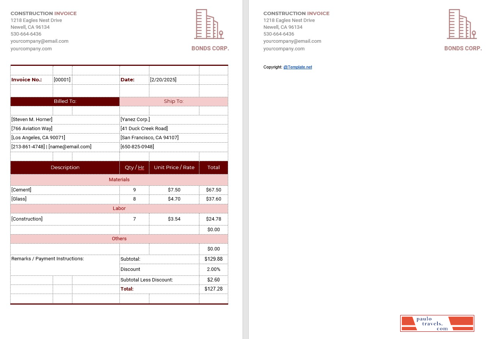This screenshot has width=489, height=339.
Task: Open the @Template.net copyright link
Action: 298,67
